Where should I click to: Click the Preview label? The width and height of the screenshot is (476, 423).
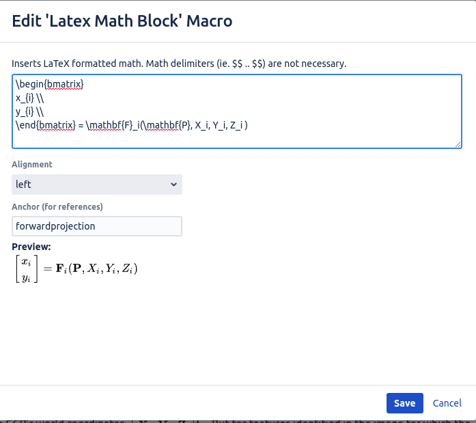(x=31, y=247)
